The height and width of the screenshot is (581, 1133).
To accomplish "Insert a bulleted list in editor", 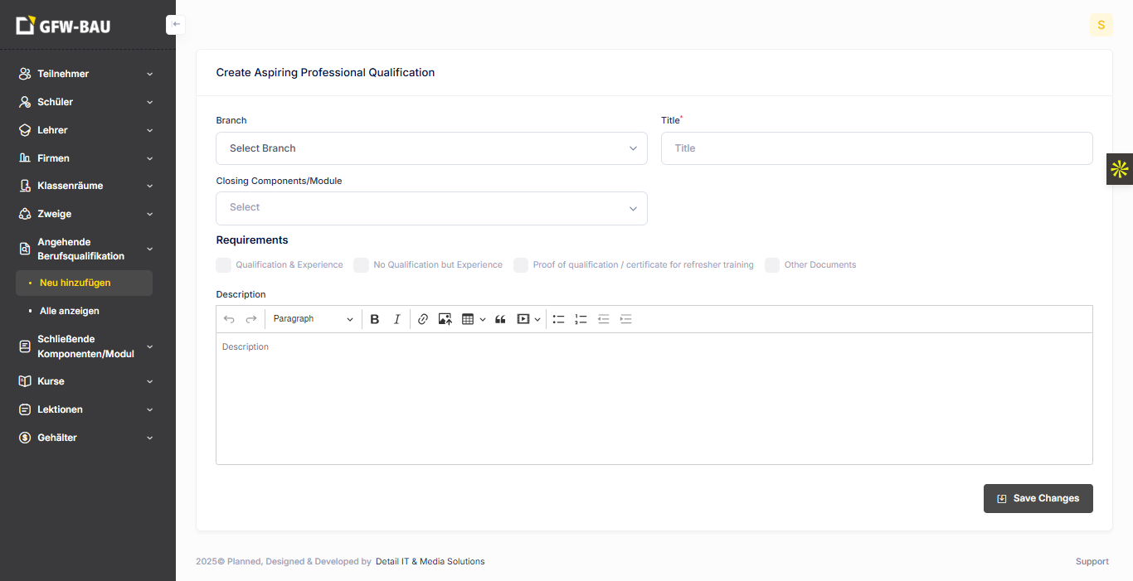I will [559, 319].
